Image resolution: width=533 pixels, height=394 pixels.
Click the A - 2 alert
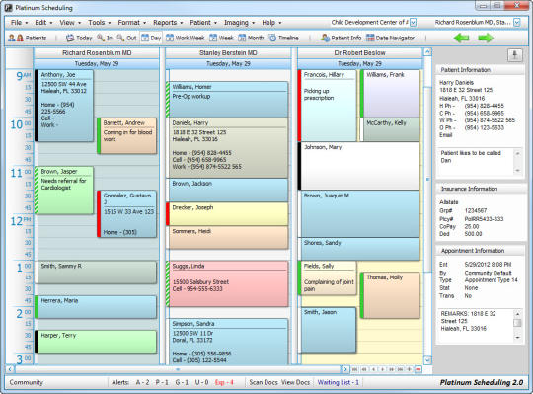pyautogui.click(x=142, y=382)
